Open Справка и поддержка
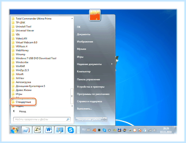Viewport: 186px width, 143px height. [x=90, y=101]
